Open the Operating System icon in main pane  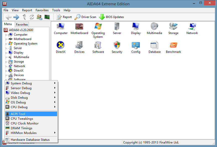pos(98,26)
